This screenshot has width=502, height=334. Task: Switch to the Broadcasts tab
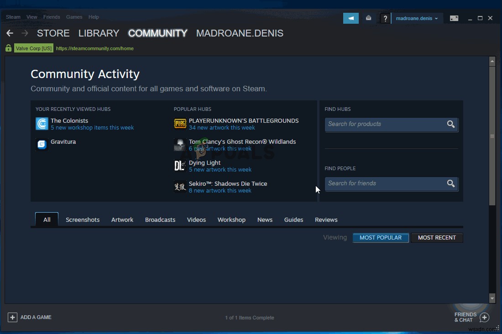point(160,219)
